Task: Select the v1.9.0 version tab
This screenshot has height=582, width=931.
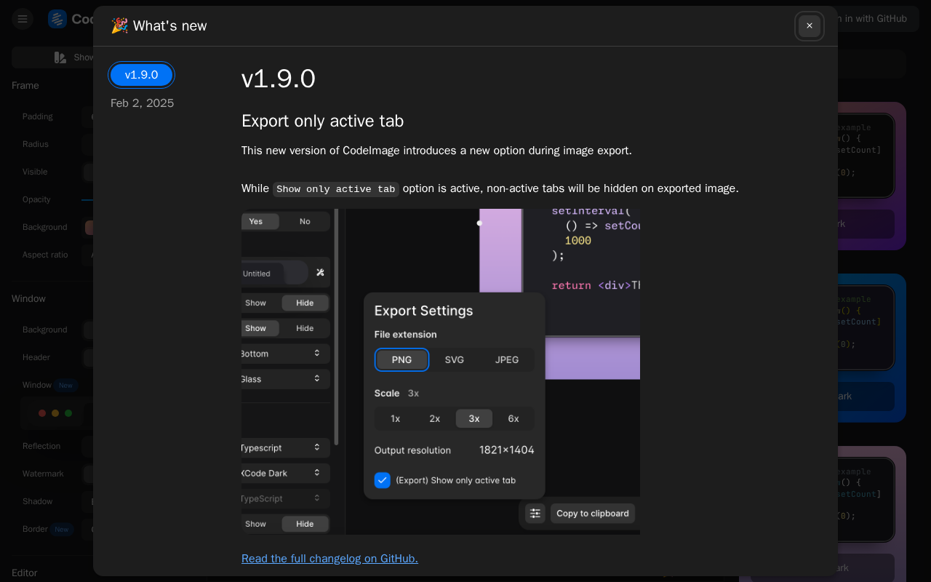Action: point(141,75)
